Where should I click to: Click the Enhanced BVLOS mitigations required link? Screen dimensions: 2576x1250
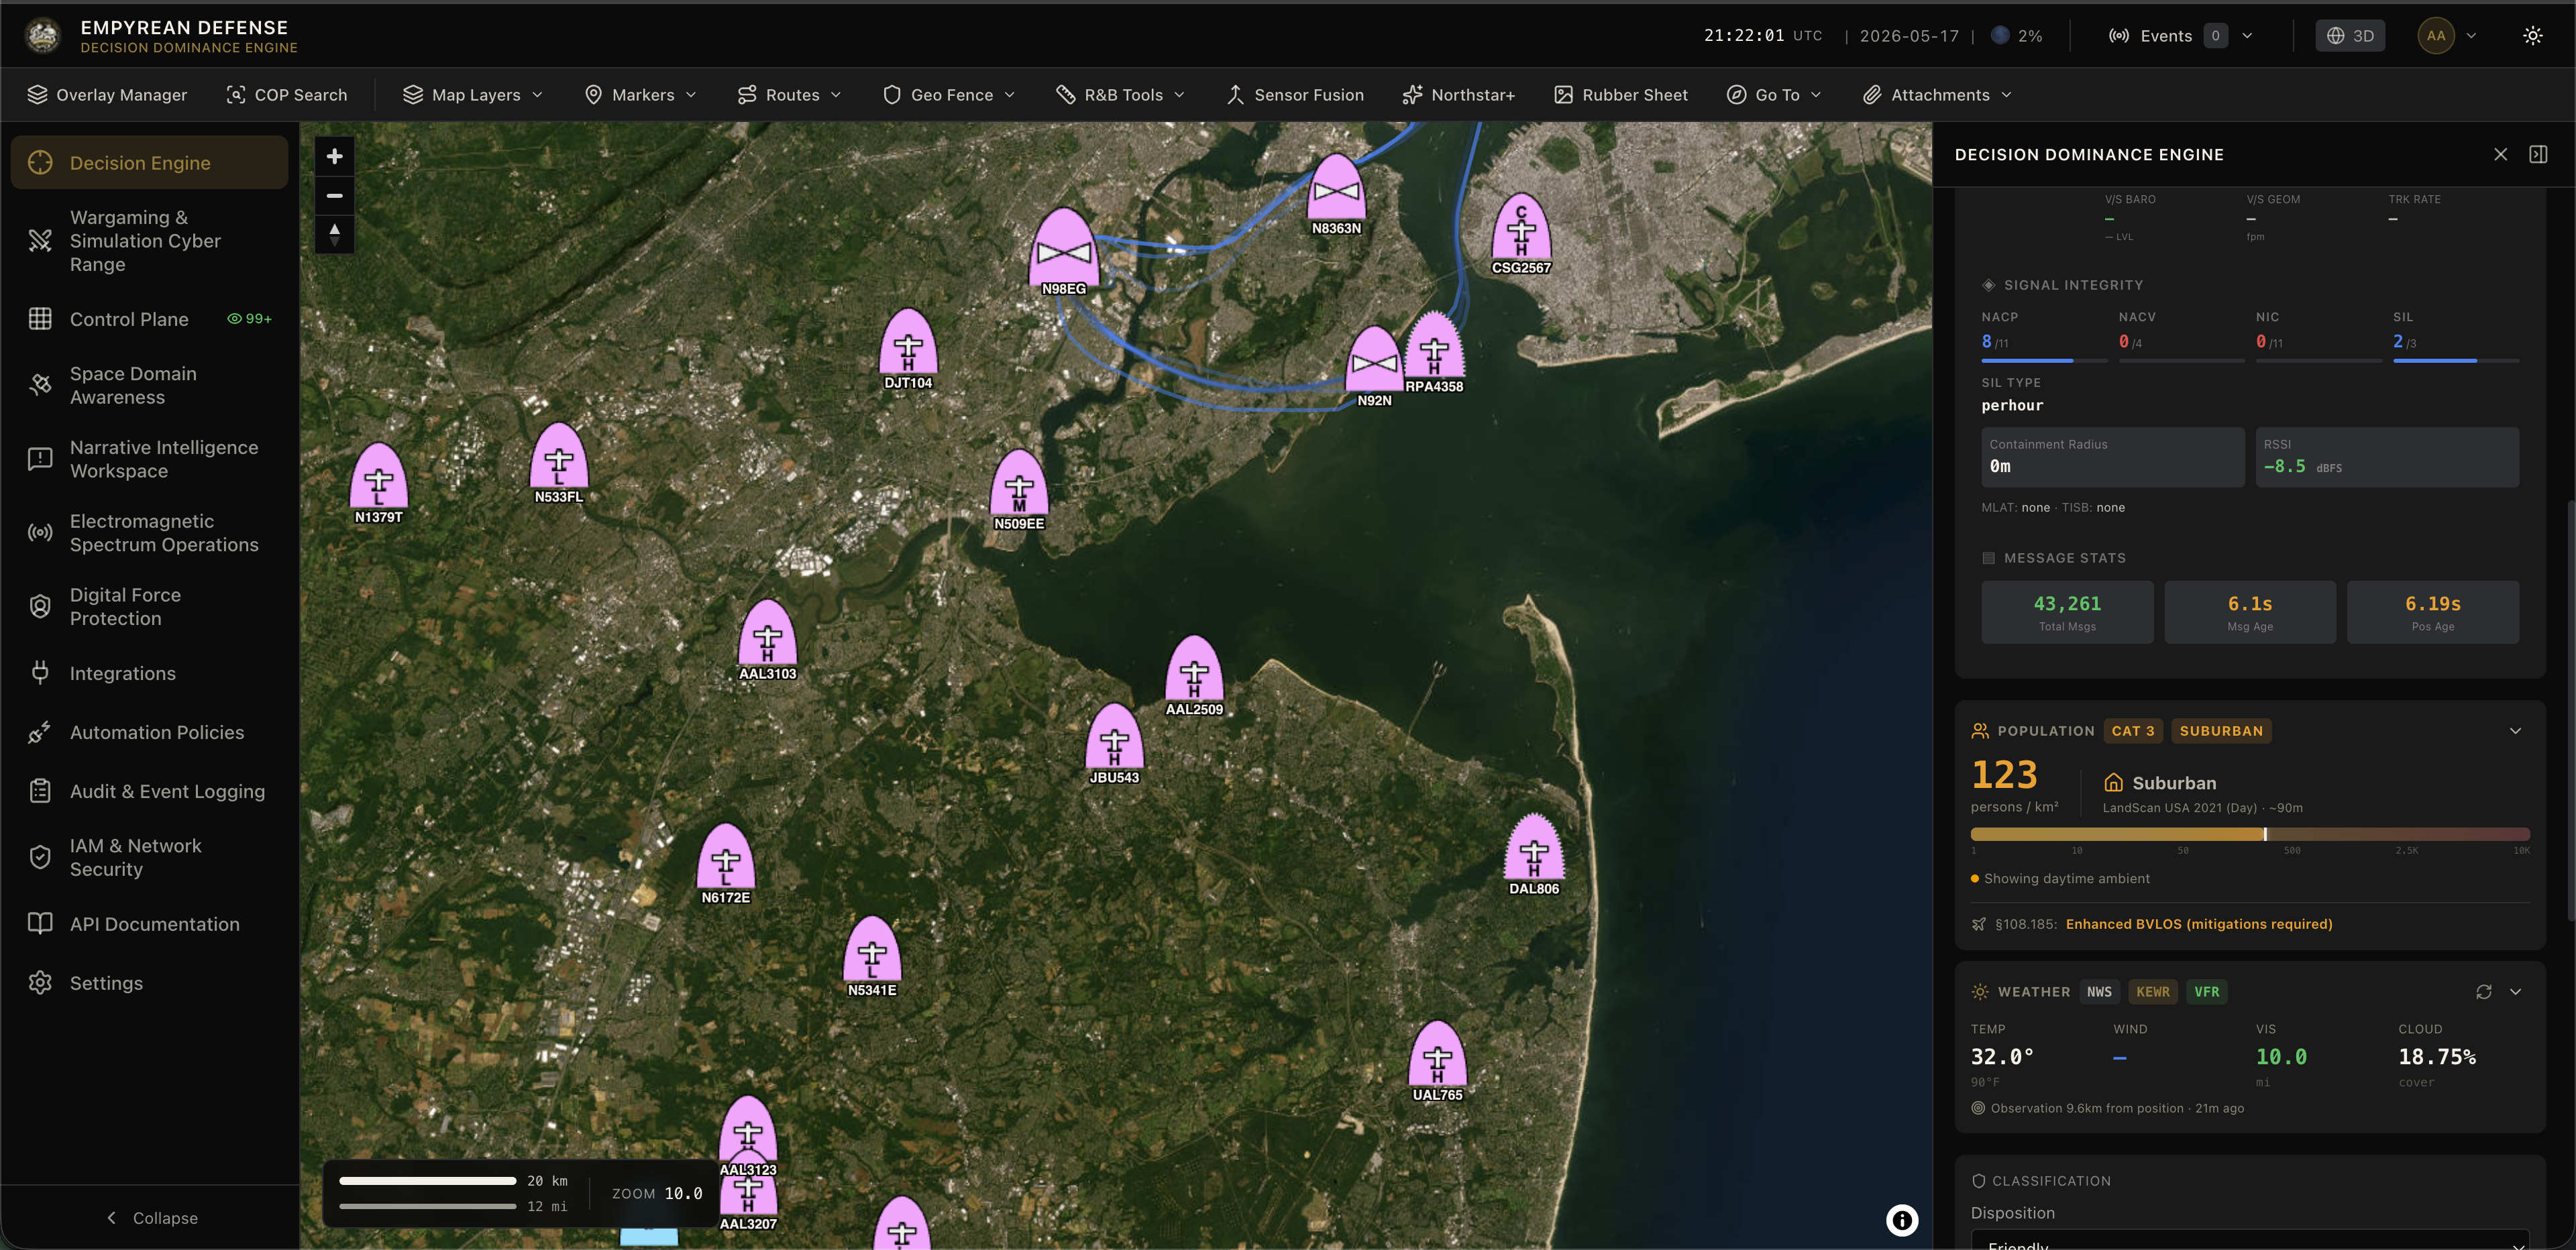[2198, 924]
